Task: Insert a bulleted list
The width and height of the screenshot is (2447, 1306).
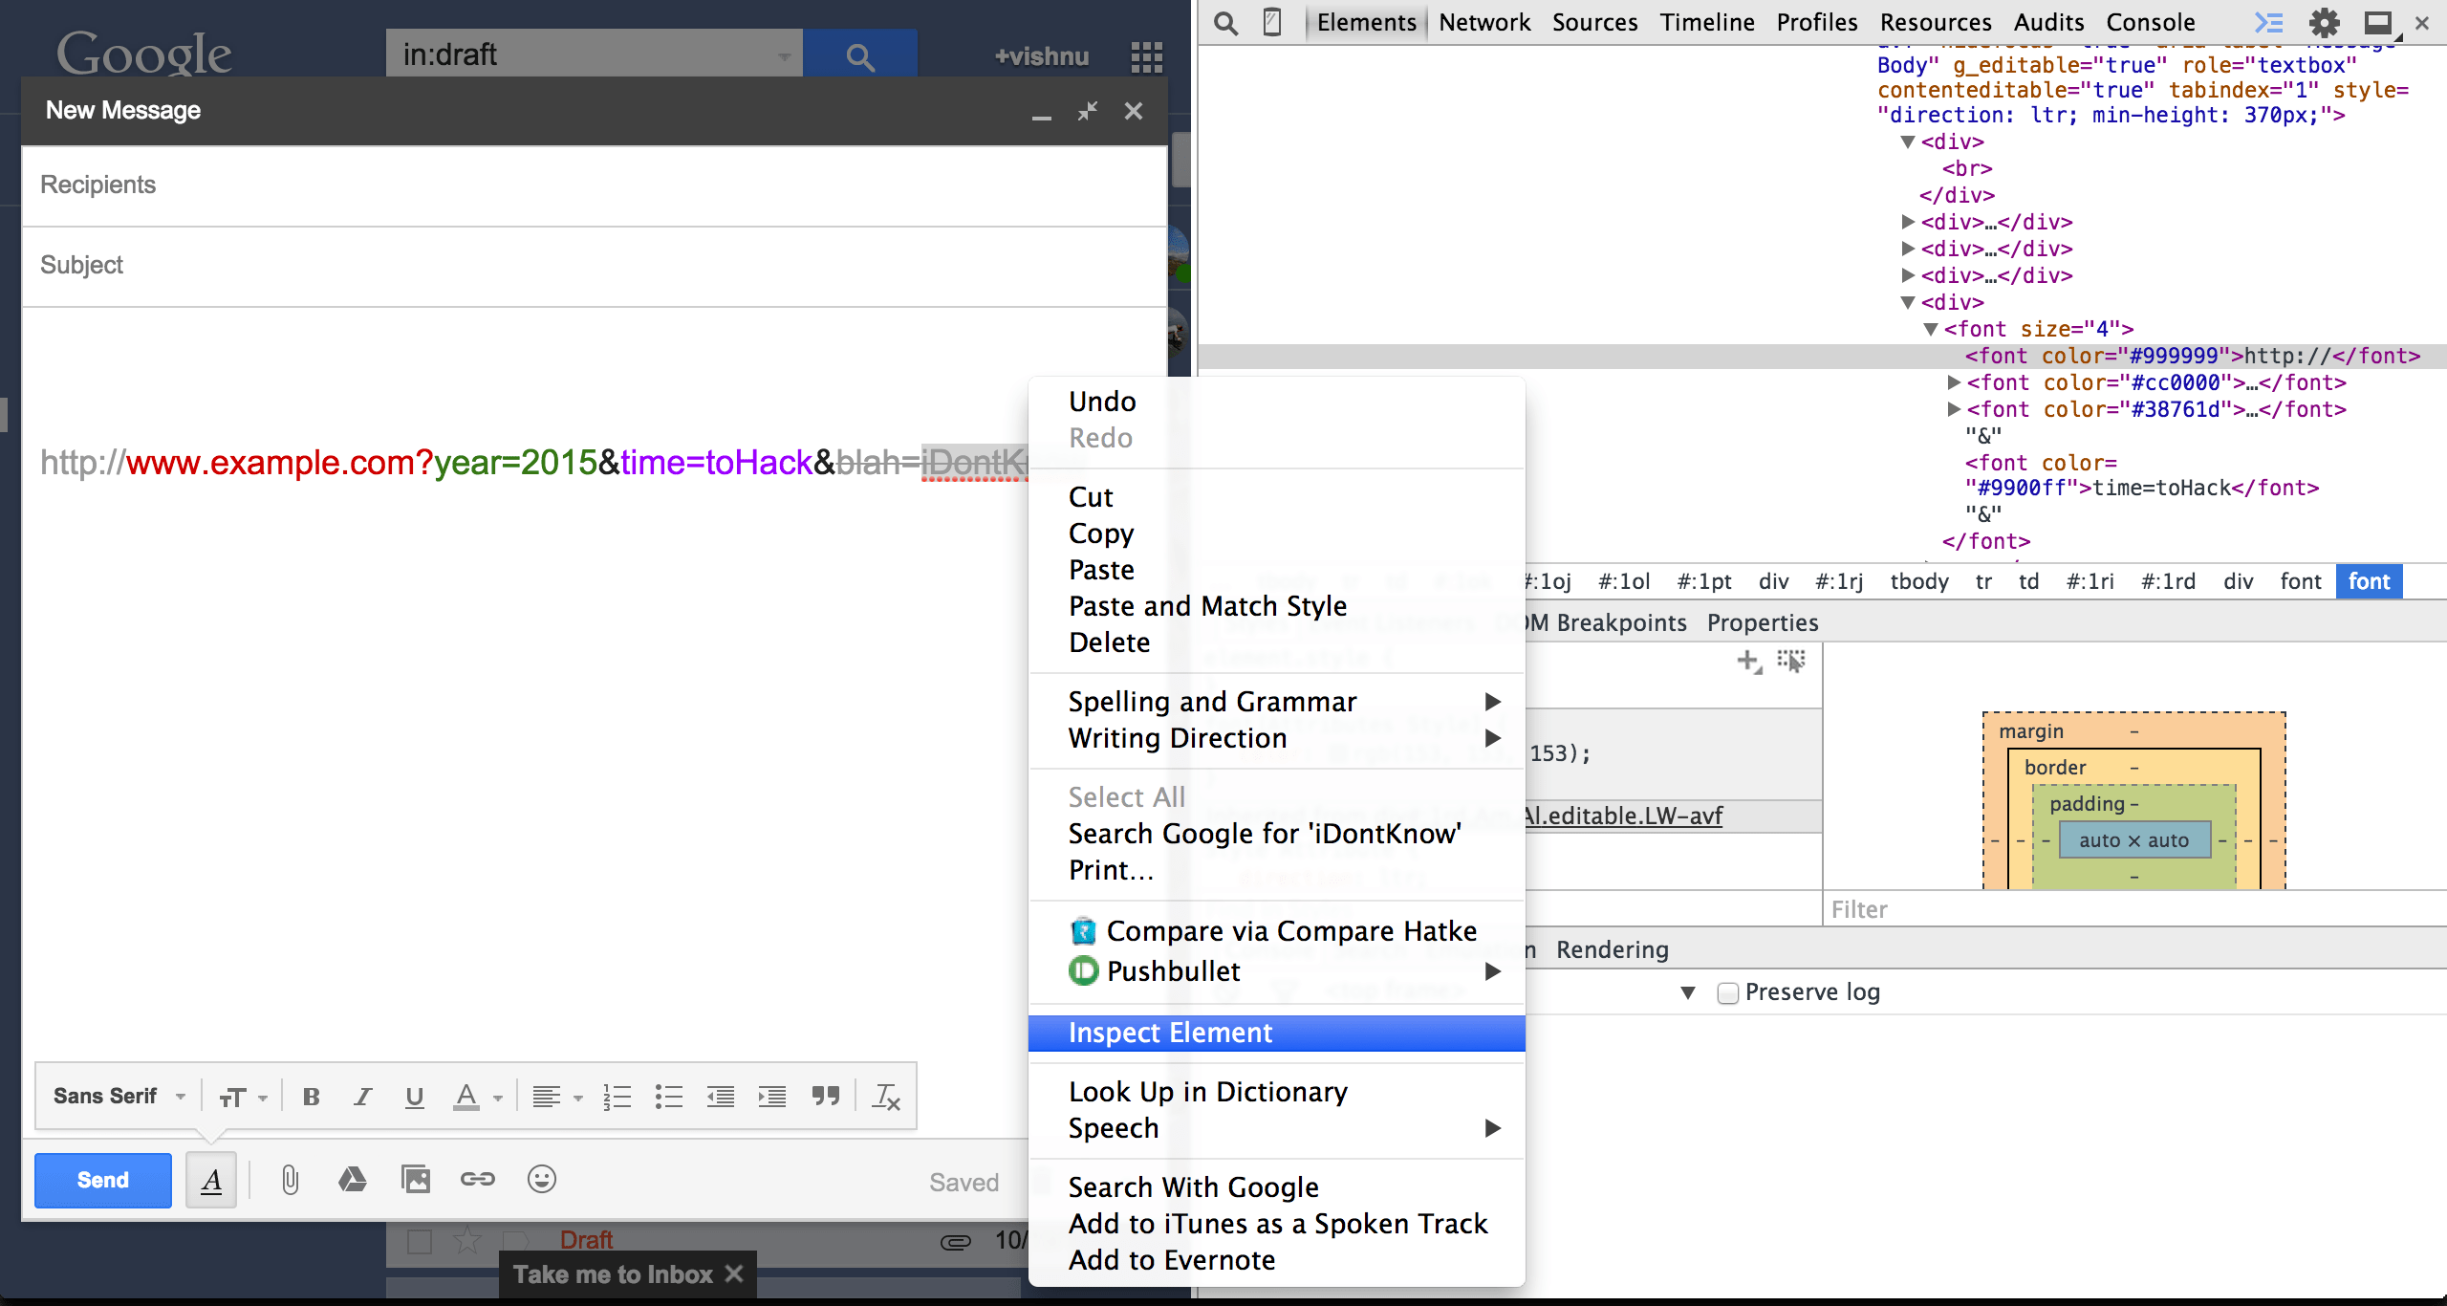Action: 668,1097
